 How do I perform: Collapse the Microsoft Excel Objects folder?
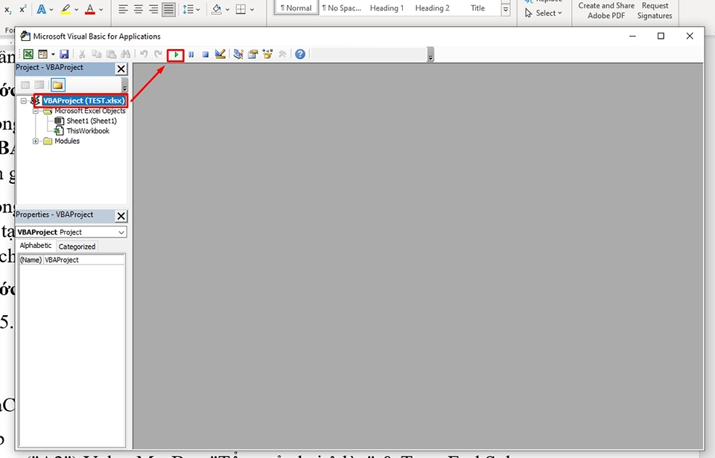pos(36,111)
